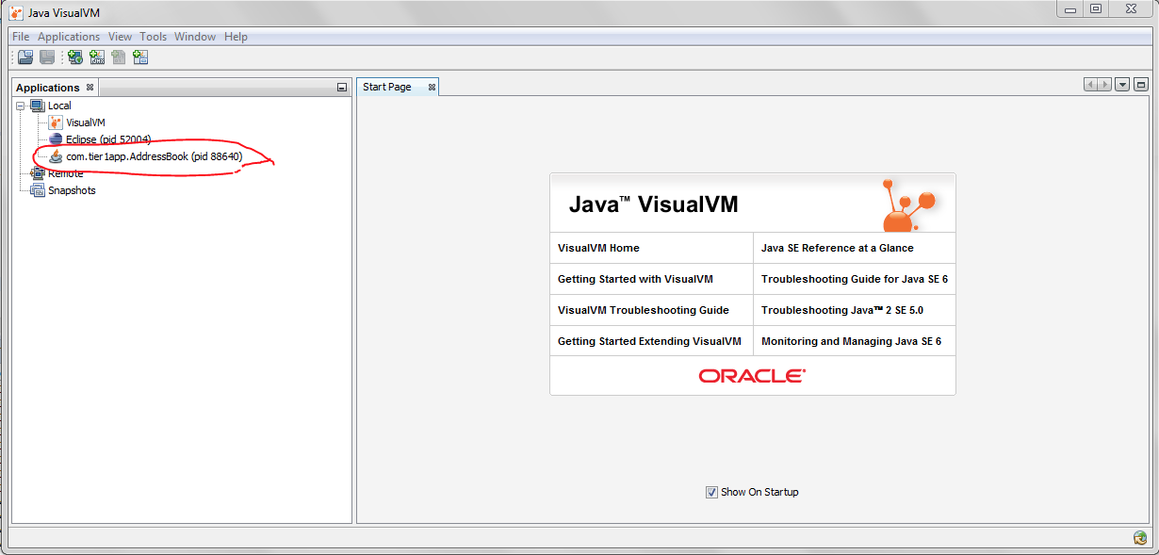Minimize the Applications panel
Viewport: 1159px width, 555px height.
(x=343, y=86)
